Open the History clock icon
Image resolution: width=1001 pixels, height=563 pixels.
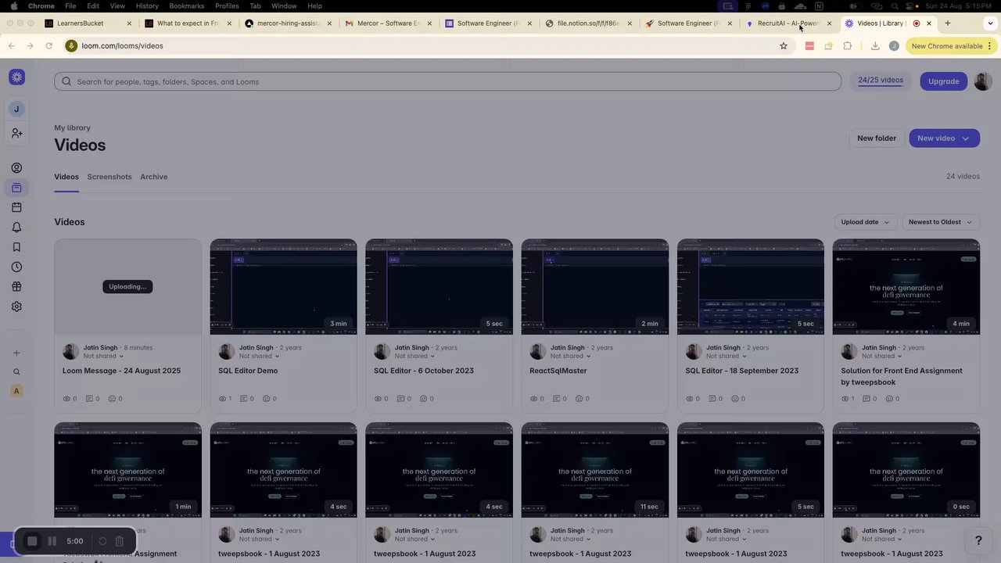click(x=16, y=267)
